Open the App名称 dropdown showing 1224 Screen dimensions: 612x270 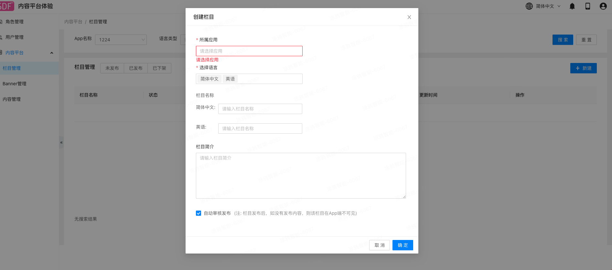121,40
